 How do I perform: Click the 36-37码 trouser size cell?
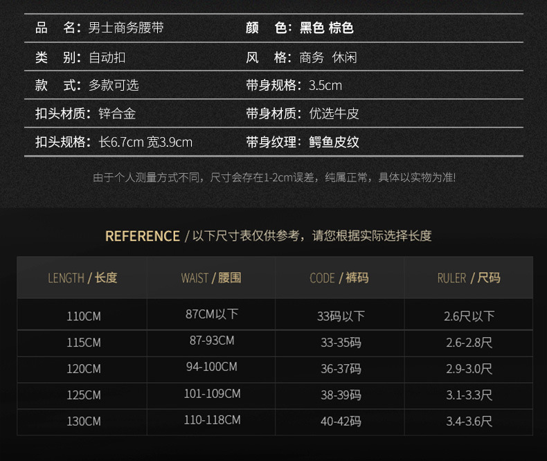coord(341,369)
